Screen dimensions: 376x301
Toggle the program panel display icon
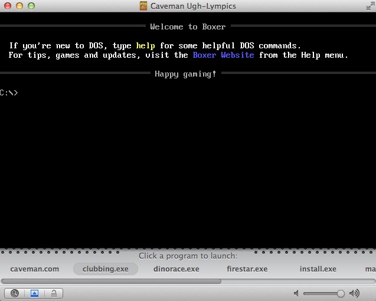(x=34, y=293)
